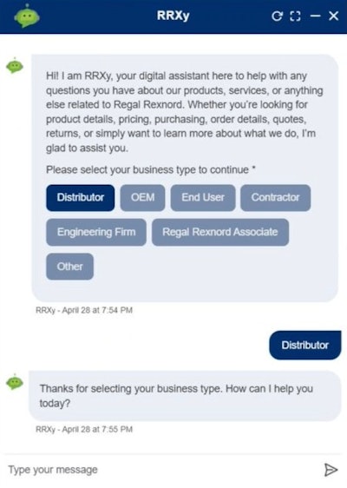Click the bot avatar beside the greeting message

(15, 66)
